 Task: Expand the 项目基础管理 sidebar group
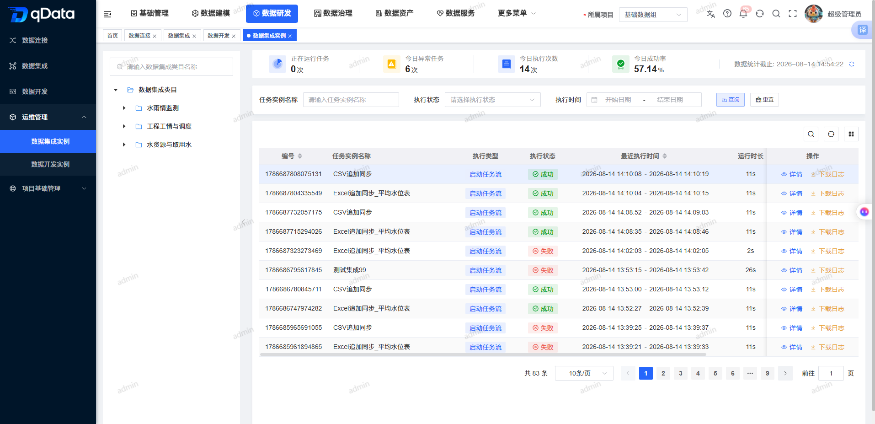click(x=48, y=188)
